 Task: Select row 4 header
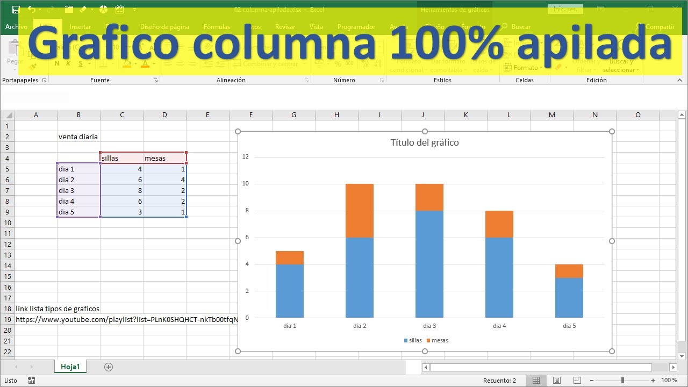[7, 158]
